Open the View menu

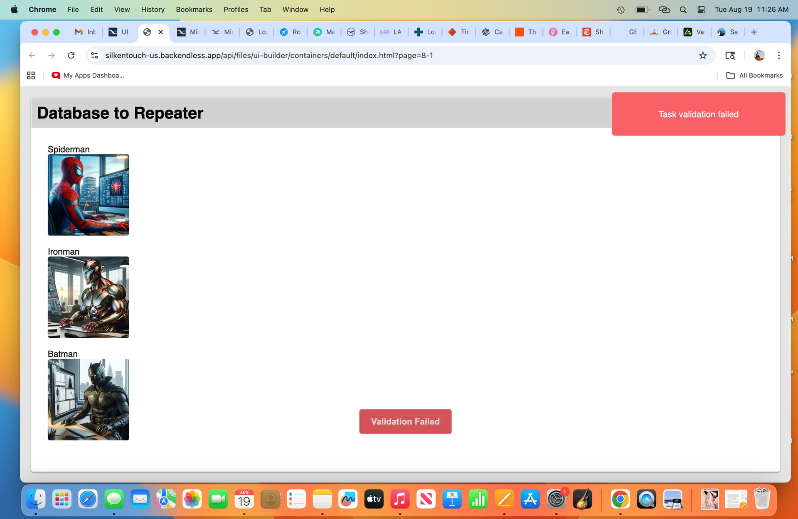point(122,9)
